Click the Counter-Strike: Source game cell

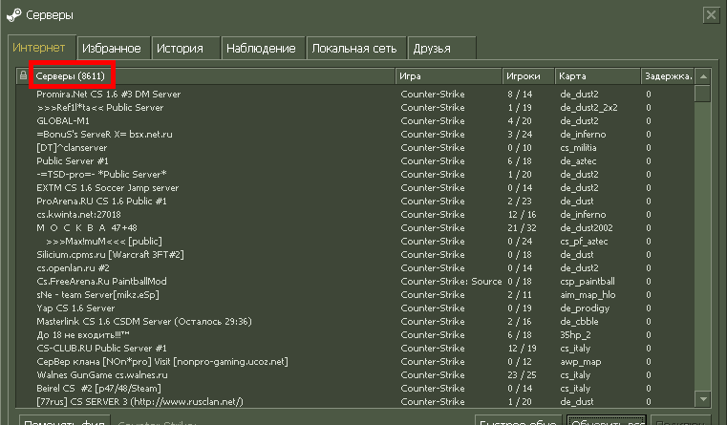(x=451, y=282)
